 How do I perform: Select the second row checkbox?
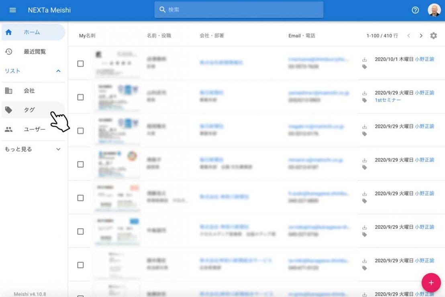coord(80,97)
